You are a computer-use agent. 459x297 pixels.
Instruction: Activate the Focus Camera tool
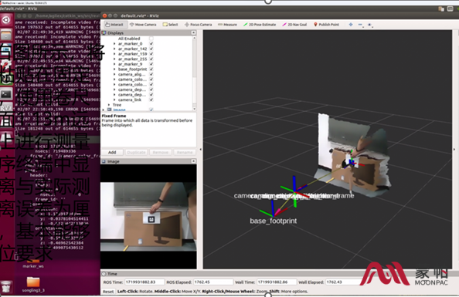(198, 25)
